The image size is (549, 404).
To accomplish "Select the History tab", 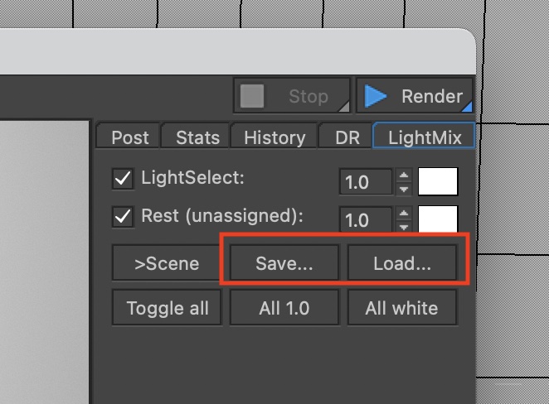I will click(x=274, y=137).
